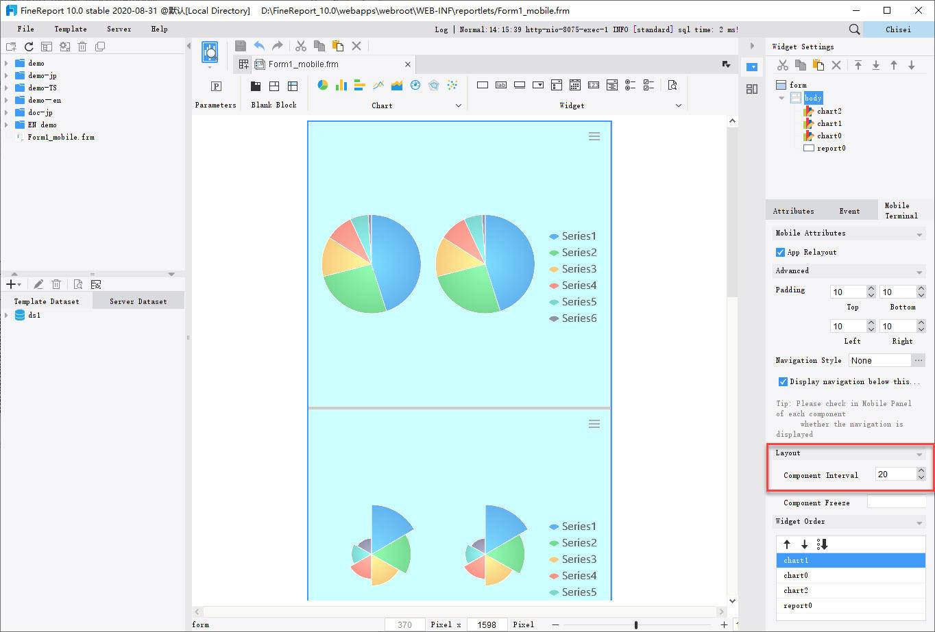Click the number widget icon

594,85
